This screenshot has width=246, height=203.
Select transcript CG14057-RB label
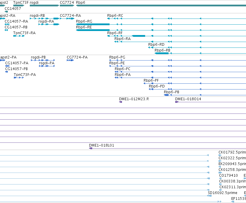point(16,27)
